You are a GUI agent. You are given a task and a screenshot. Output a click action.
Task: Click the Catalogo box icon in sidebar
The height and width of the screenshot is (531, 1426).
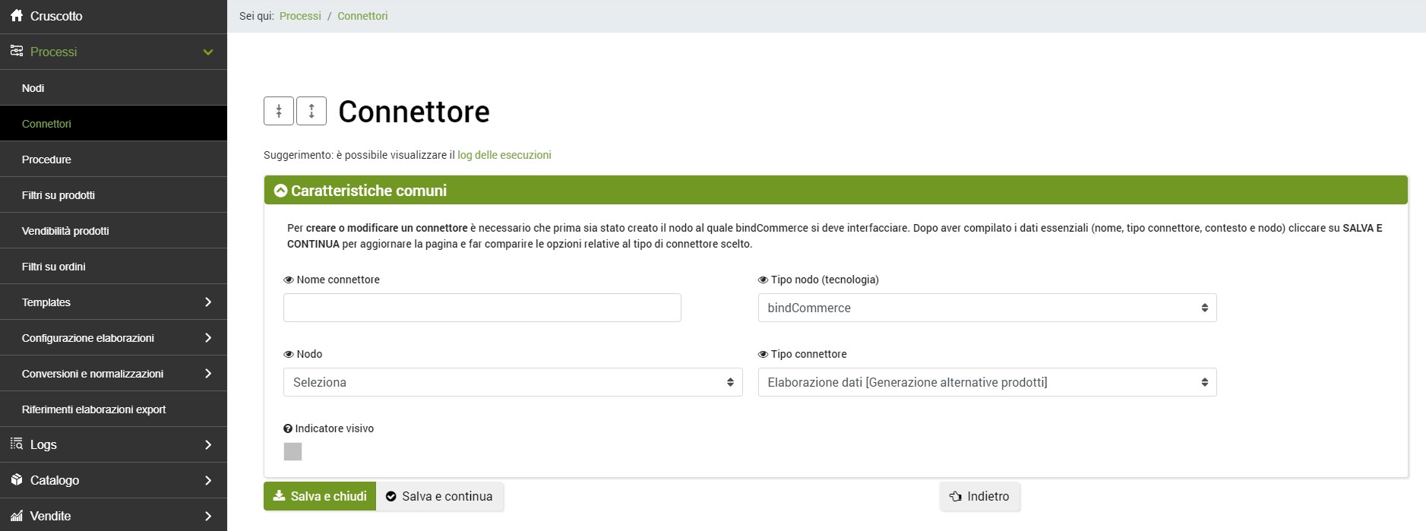(x=16, y=480)
